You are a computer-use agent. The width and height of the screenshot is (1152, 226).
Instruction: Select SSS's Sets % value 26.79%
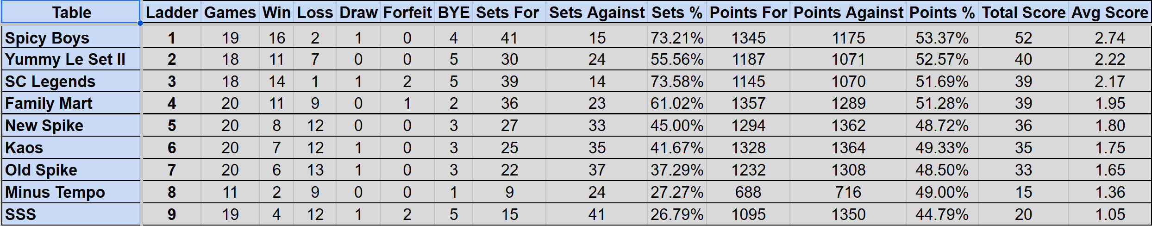click(x=676, y=214)
